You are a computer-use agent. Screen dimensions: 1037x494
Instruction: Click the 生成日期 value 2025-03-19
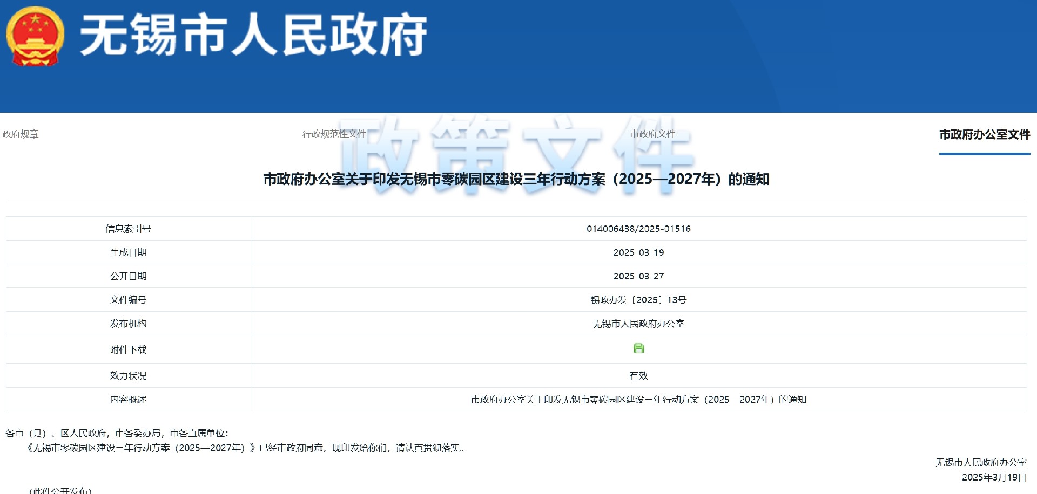tap(638, 252)
